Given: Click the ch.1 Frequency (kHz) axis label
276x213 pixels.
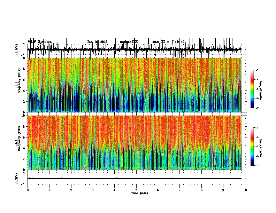Looking at the screenshot, I should tap(18, 81).
